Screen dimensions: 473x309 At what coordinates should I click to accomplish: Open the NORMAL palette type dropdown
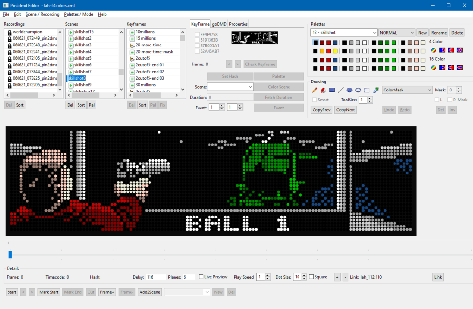[x=397, y=33]
